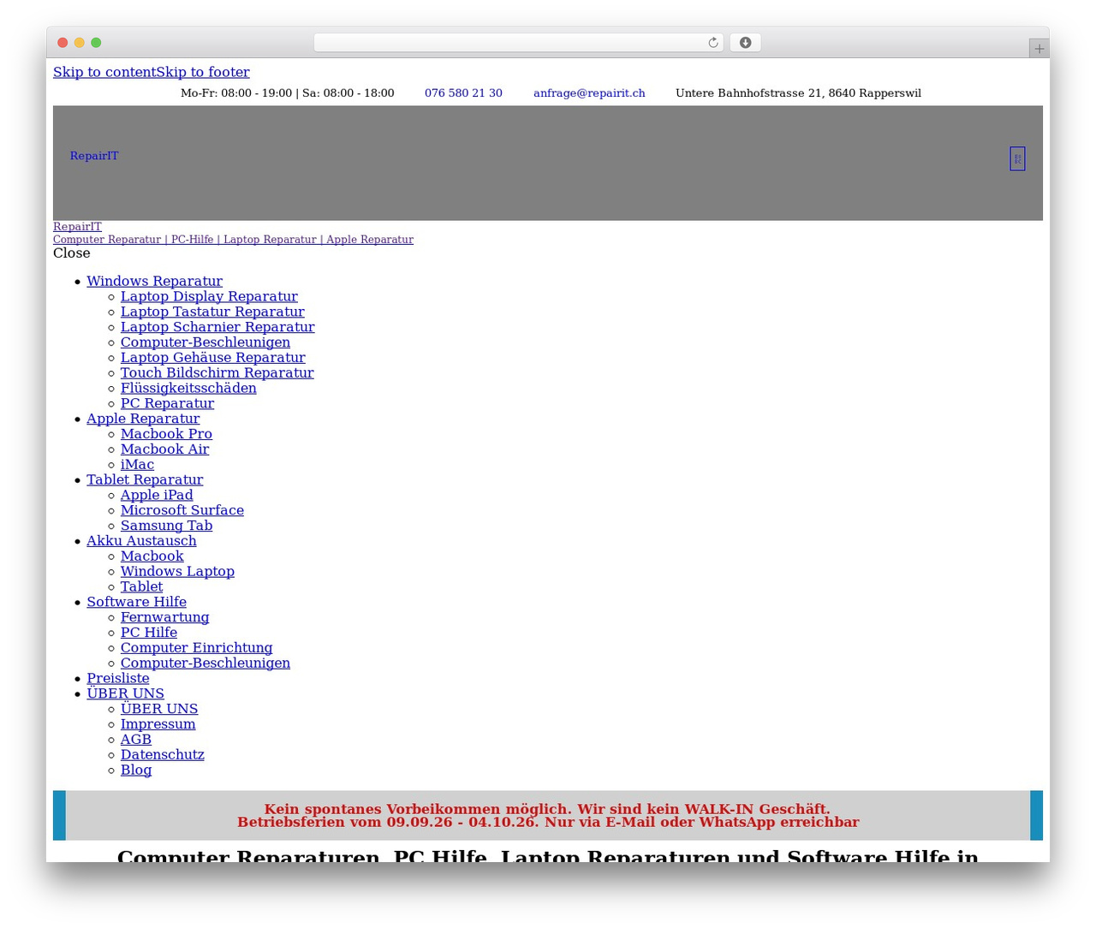Choose Samsung Tab link
The image size is (1096, 928).
point(166,526)
